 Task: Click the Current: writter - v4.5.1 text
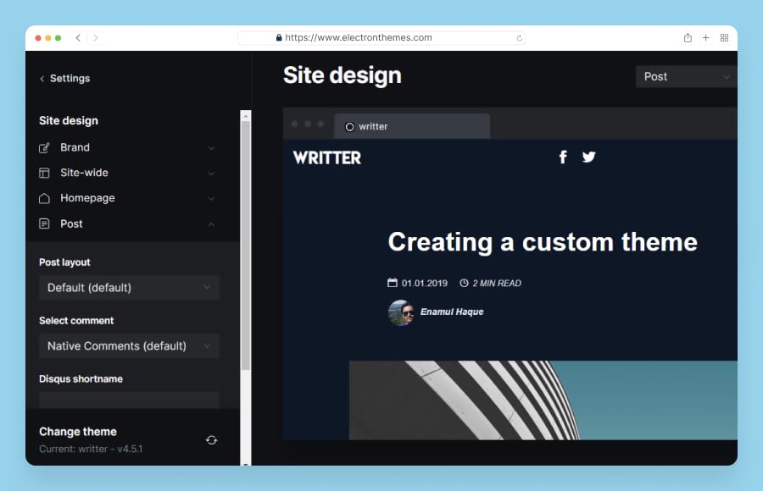pyautogui.click(x=91, y=449)
